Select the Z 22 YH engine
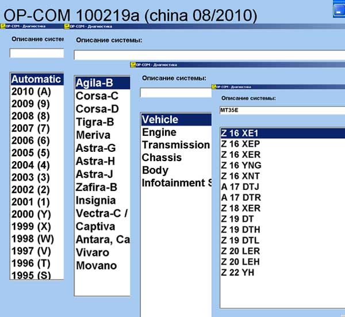The height and width of the screenshot is (317, 345). (x=237, y=272)
